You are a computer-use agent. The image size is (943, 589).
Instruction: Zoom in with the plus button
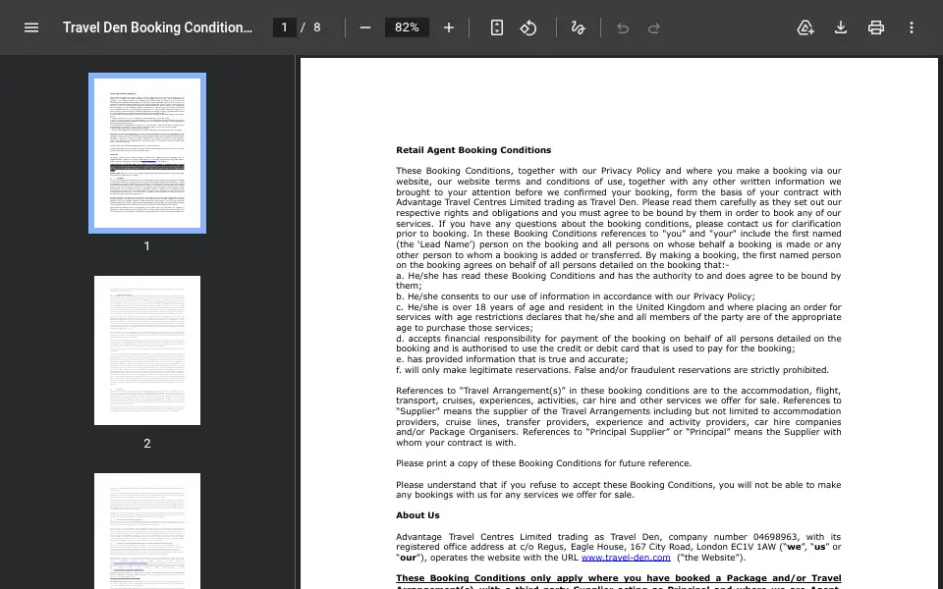point(449,27)
